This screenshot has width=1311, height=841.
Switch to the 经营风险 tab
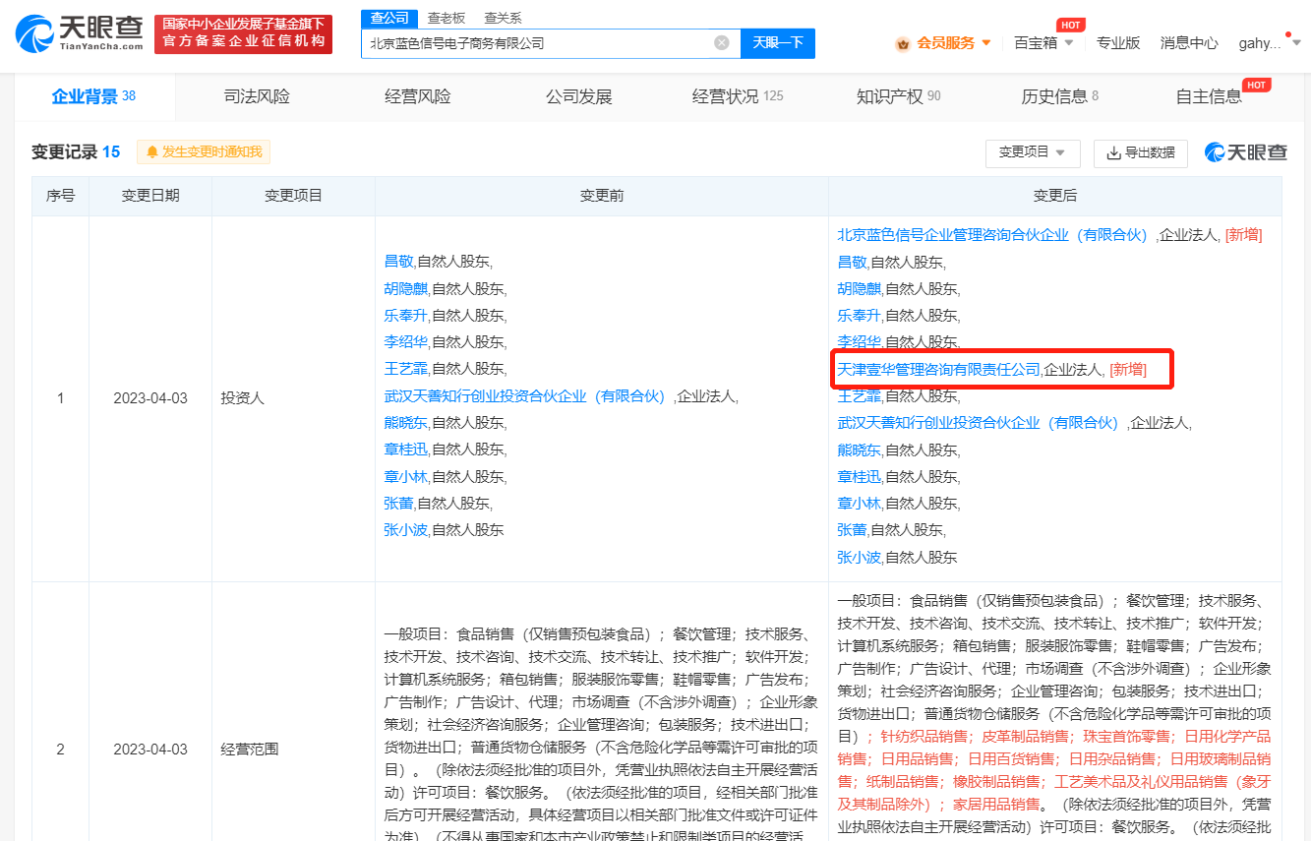418,96
